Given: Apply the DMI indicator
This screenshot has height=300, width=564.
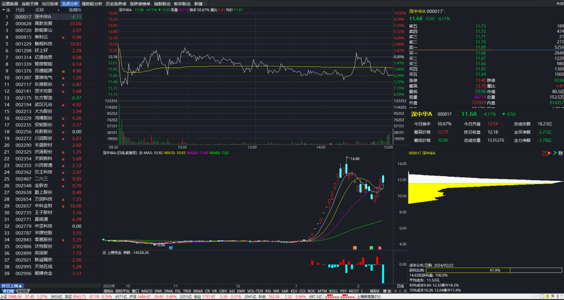Looking at the screenshot, I should tap(158, 290).
